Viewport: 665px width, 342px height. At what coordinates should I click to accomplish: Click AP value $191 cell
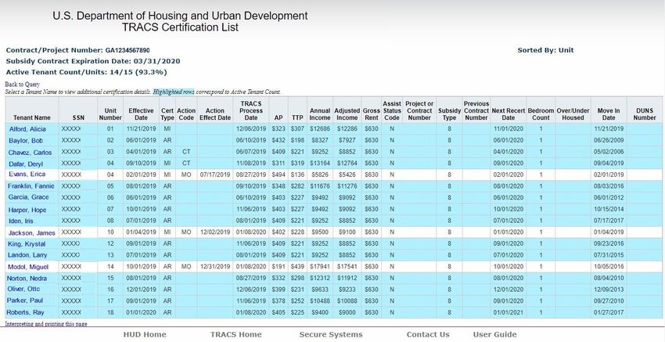[x=279, y=267]
